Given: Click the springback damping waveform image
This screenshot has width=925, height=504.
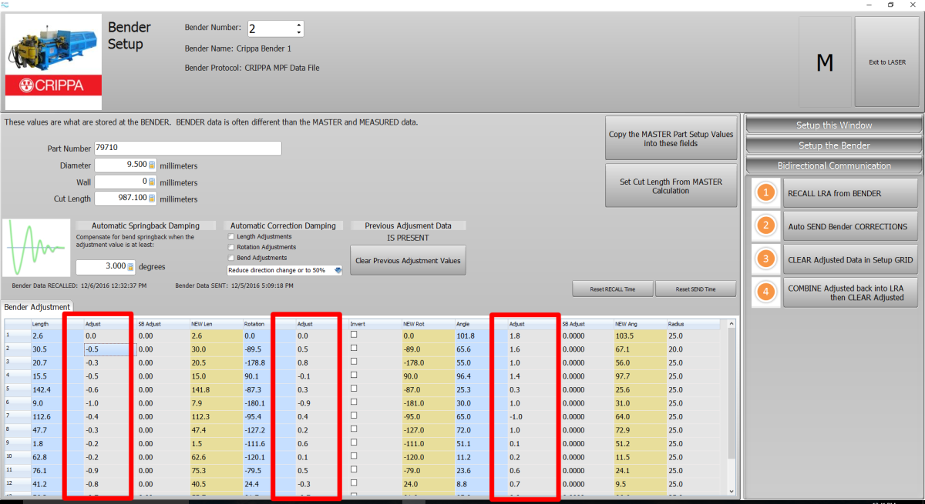Looking at the screenshot, I should [x=37, y=248].
